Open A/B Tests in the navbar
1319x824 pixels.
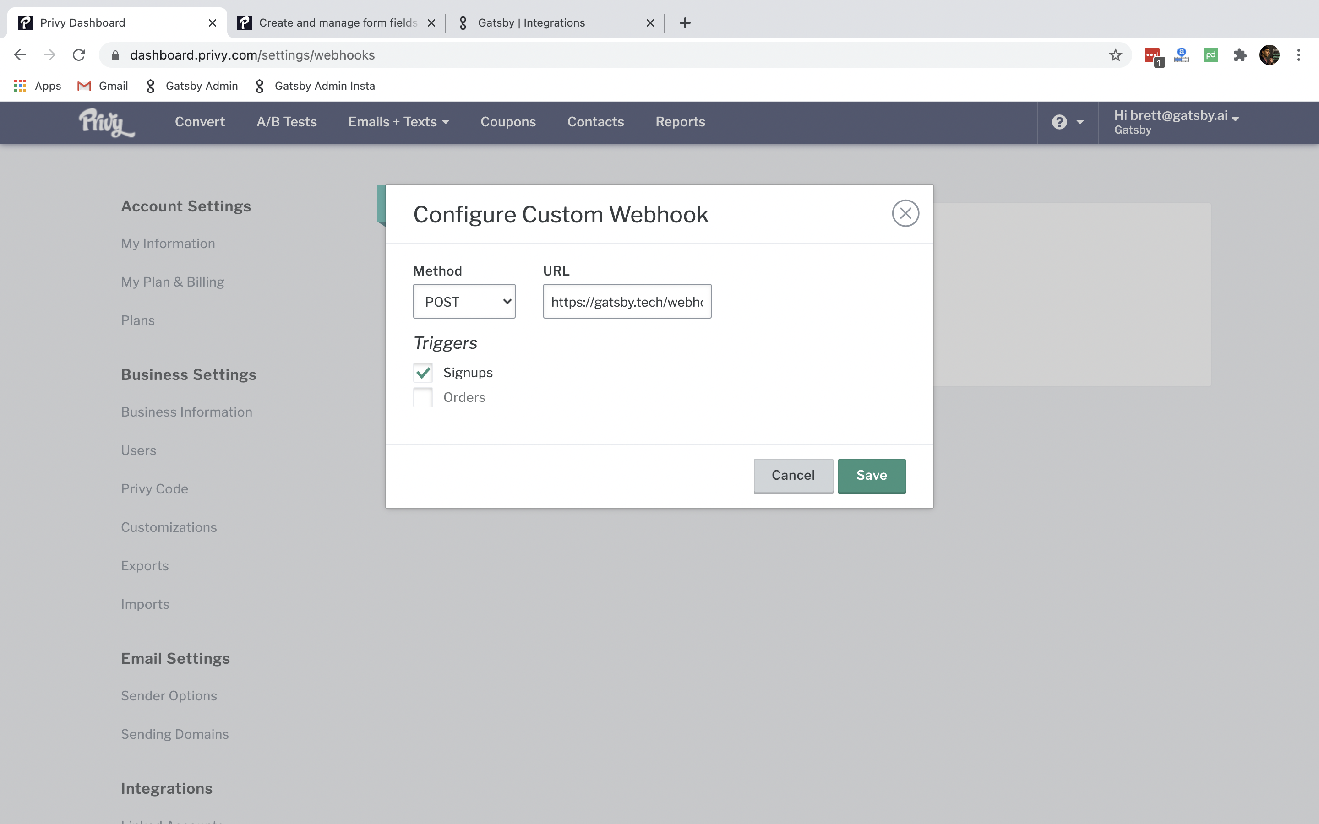287,122
